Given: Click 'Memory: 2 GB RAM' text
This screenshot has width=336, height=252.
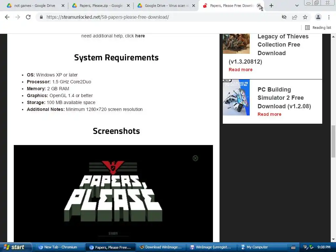Looking at the screenshot, I should pyautogui.click(x=48, y=89).
